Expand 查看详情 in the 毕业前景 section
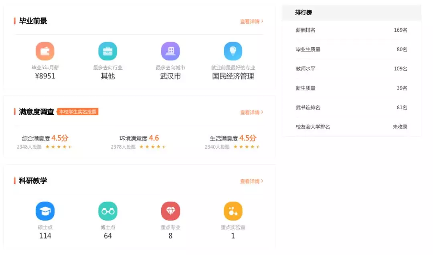 (x=251, y=21)
